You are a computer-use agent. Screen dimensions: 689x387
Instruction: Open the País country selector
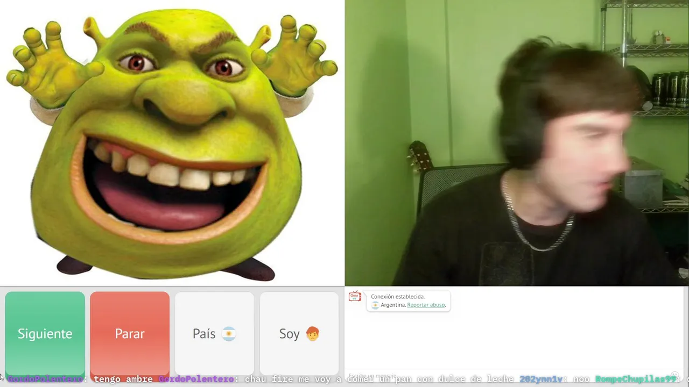214,333
